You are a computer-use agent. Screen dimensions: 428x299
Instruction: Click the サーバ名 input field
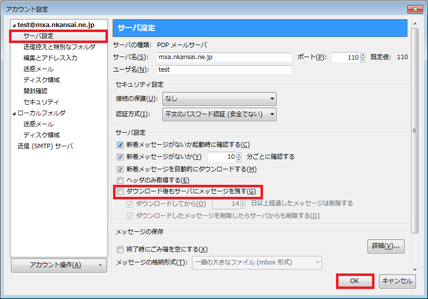[x=224, y=57]
